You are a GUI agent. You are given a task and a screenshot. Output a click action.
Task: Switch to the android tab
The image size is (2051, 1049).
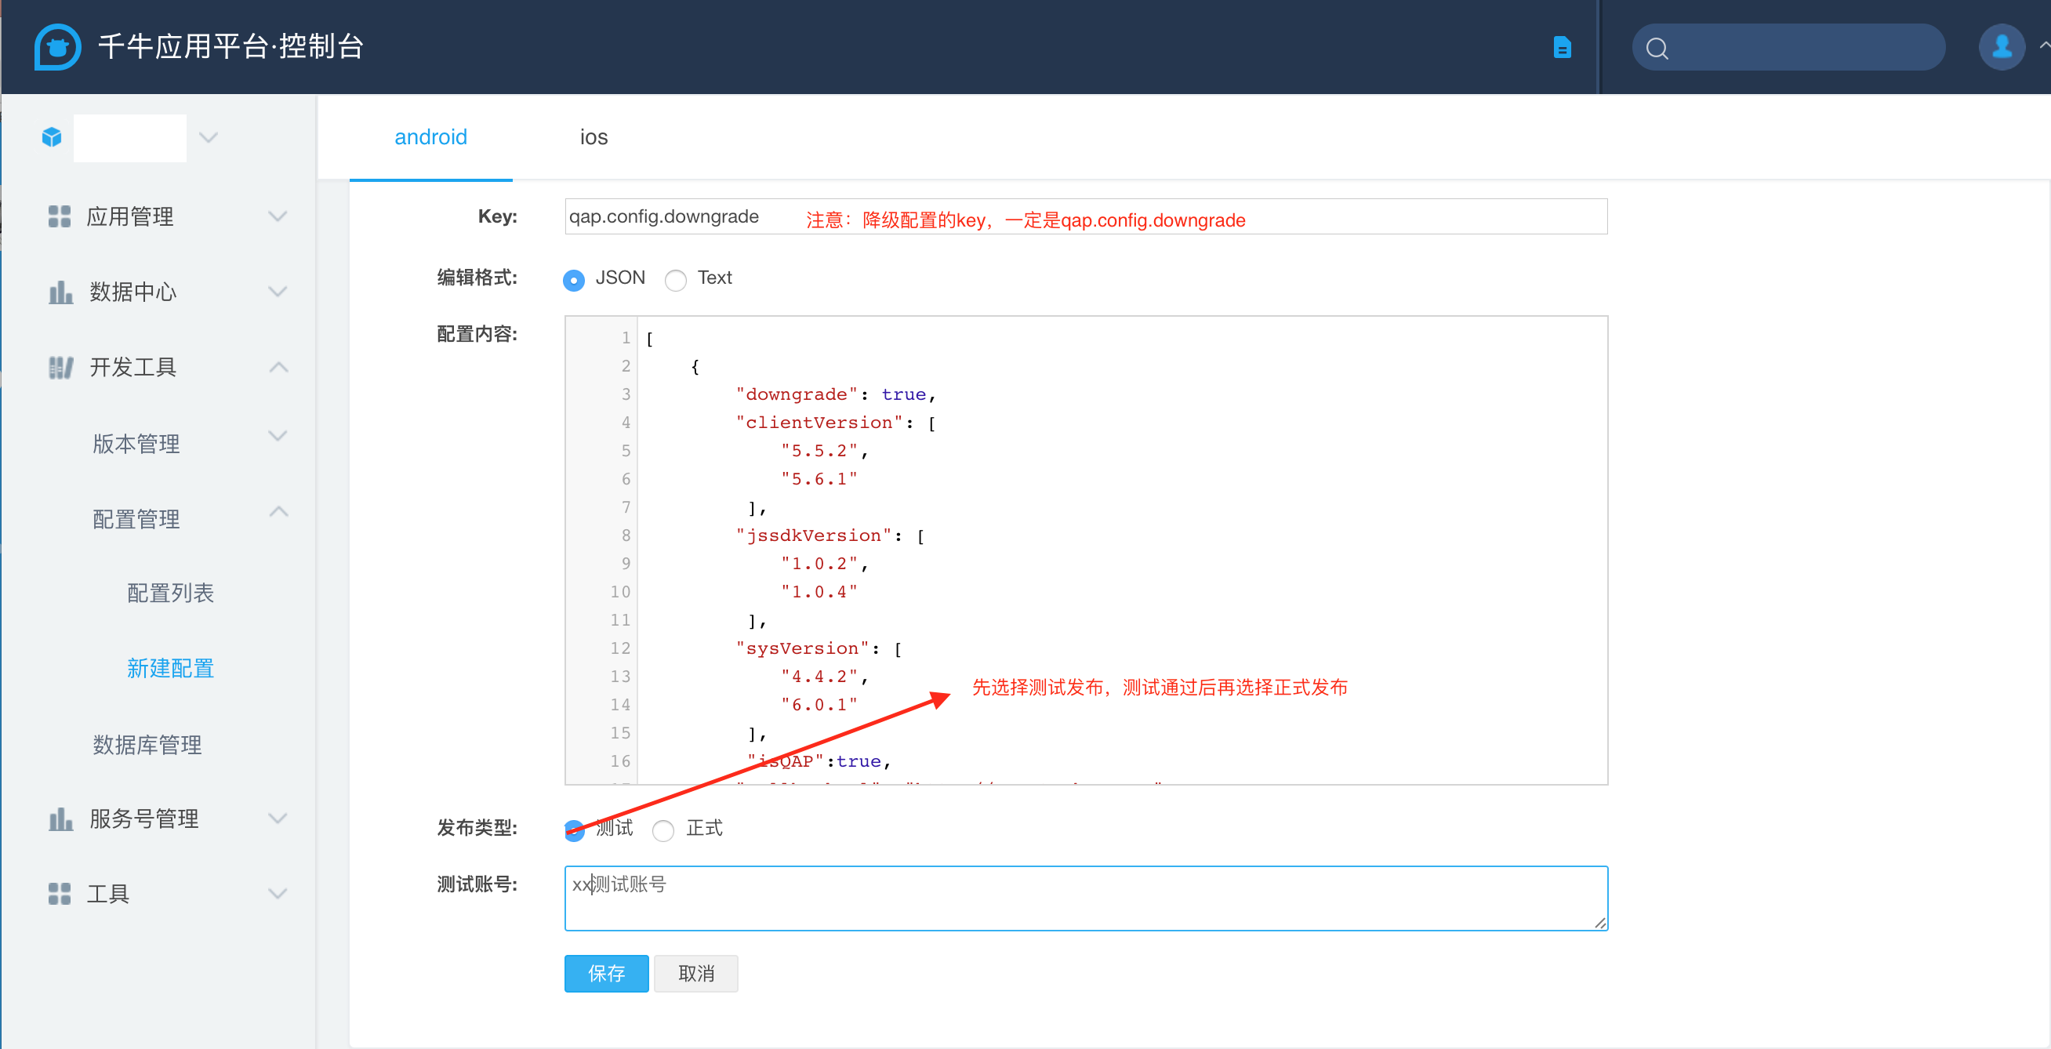pyautogui.click(x=430, y=138)
